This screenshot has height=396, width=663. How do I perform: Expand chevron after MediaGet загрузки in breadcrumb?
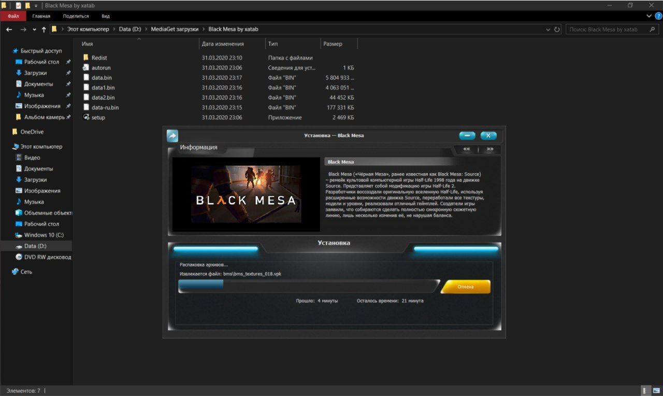[204, 30]
